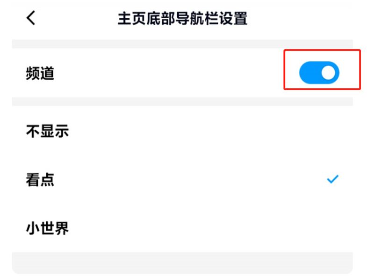This screenshot has width=374, height=280.
Task: Tap the 小世界 label text
Action: 47,228
